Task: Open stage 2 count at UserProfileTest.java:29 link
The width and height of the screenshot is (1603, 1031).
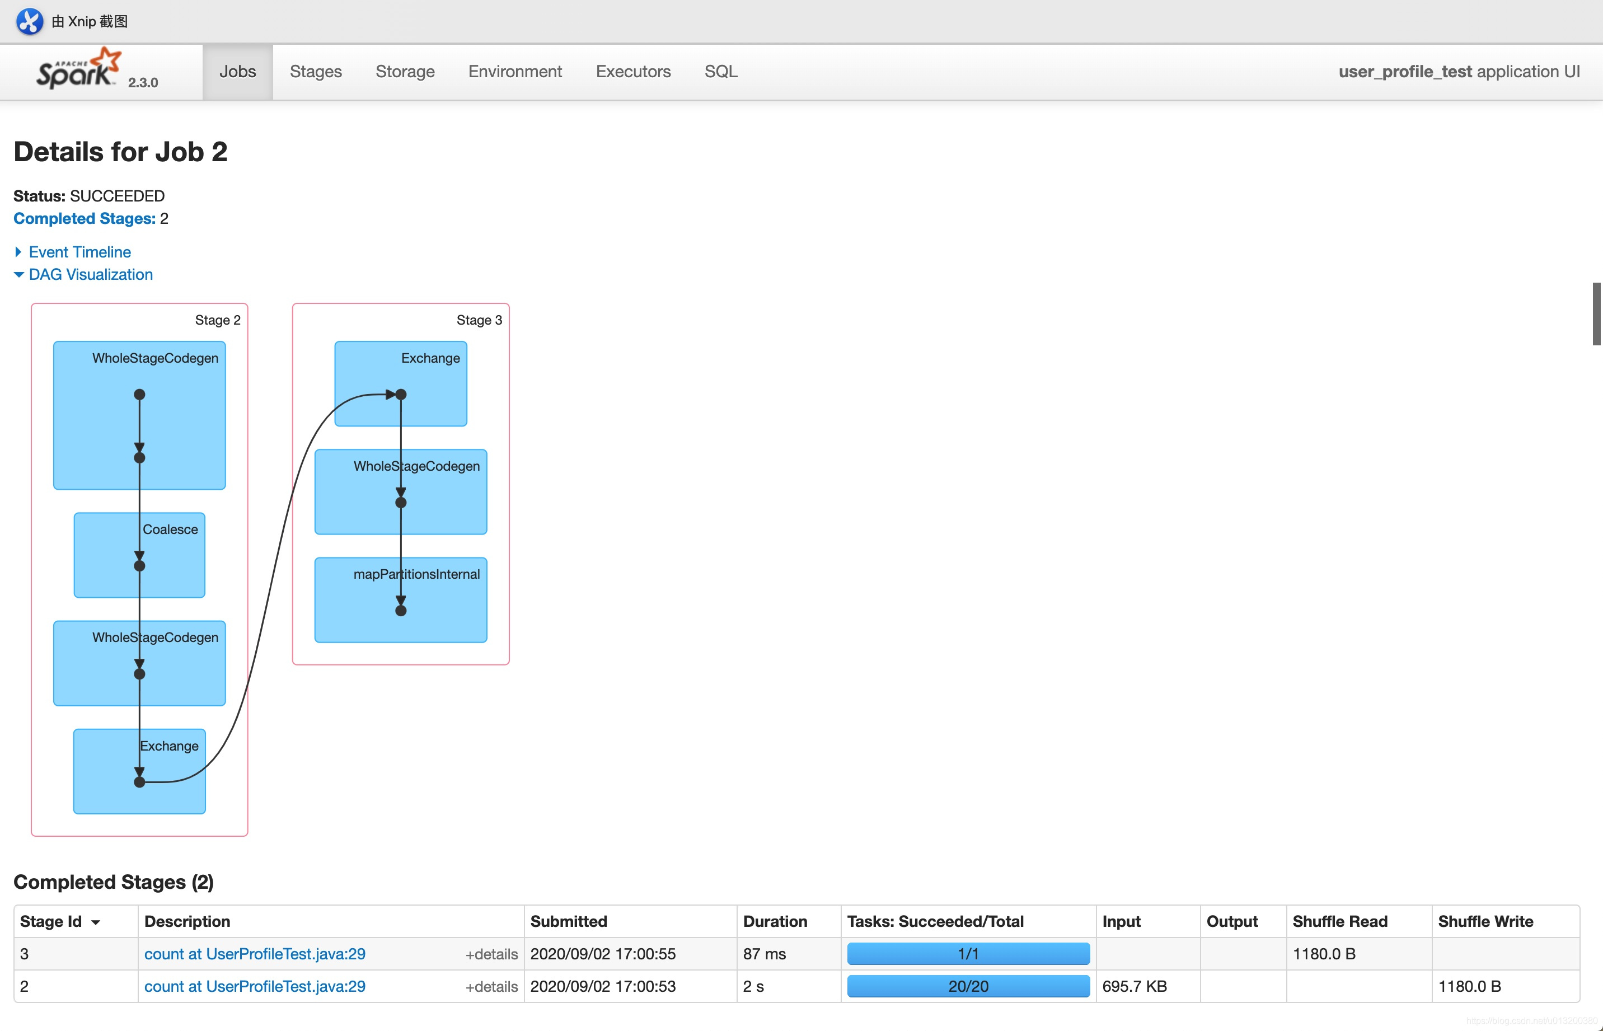Action: tap(255, 986)
